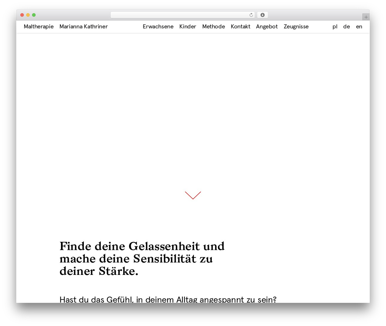Screen dimensions: 386x326
Task: Open the Erwachsene menu item
Action: [158, 26]
